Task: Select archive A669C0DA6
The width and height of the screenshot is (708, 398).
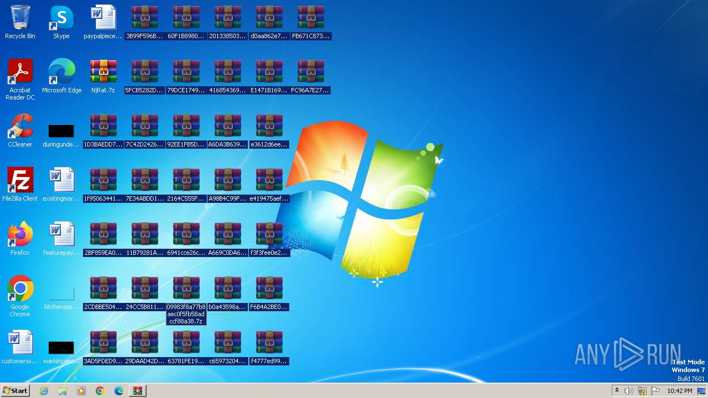Action: 227,239
